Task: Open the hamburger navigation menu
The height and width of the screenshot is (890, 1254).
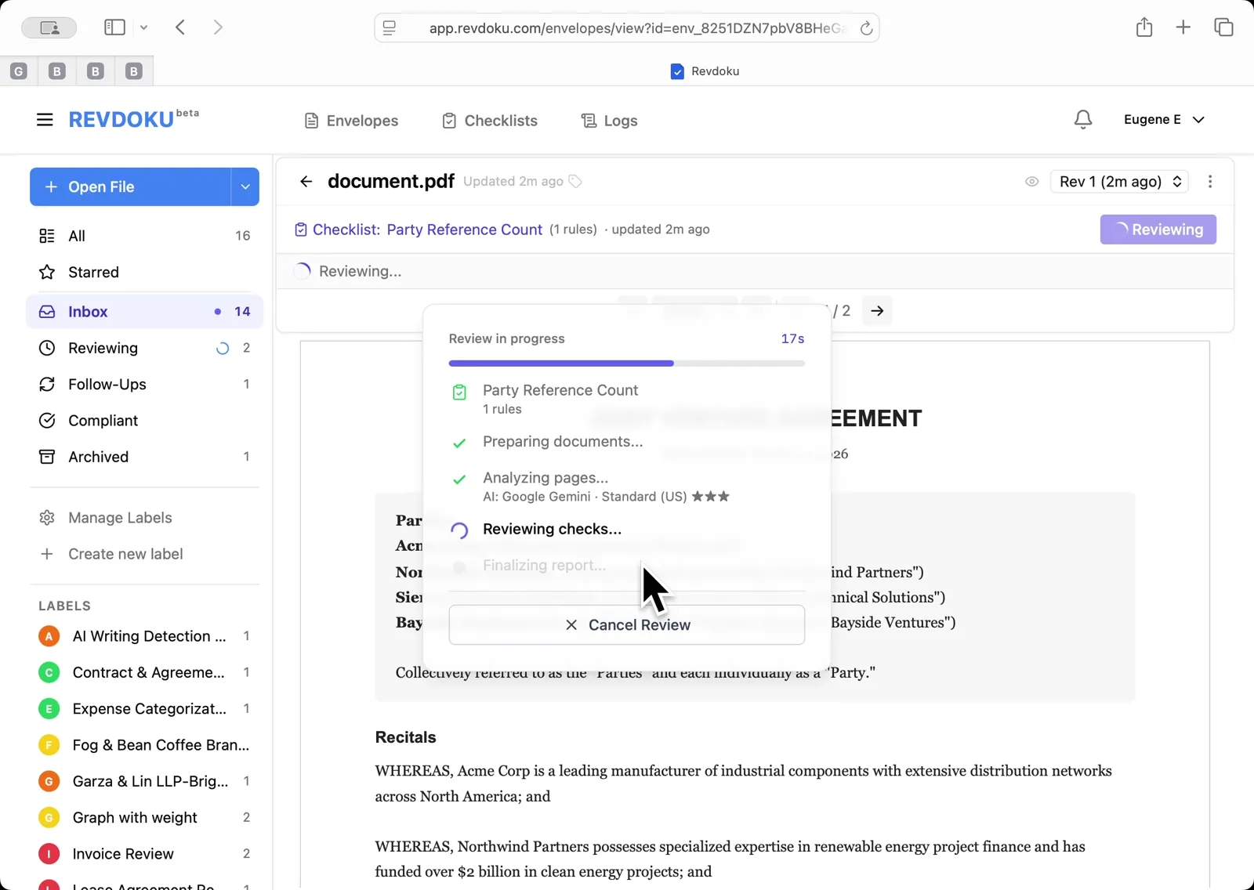Action: [45, 119]
